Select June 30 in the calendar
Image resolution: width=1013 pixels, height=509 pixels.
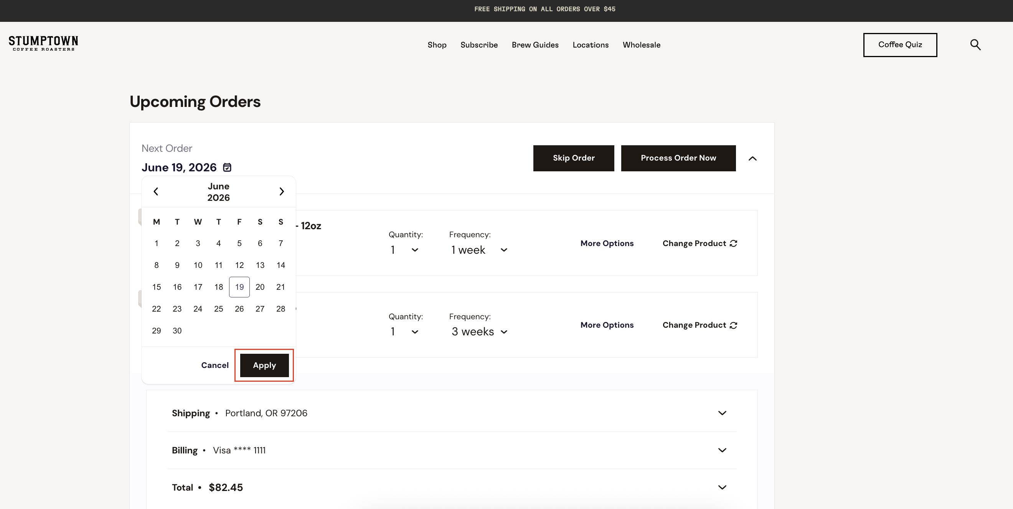point(177,331)
